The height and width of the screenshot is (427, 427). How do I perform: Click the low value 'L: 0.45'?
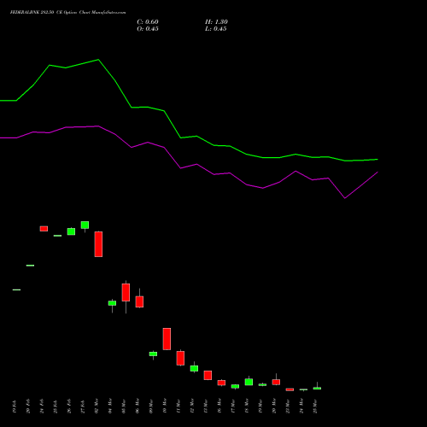pos(216,29)
